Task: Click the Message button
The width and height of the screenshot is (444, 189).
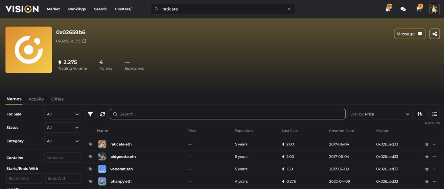Action: tap(410, 34)
